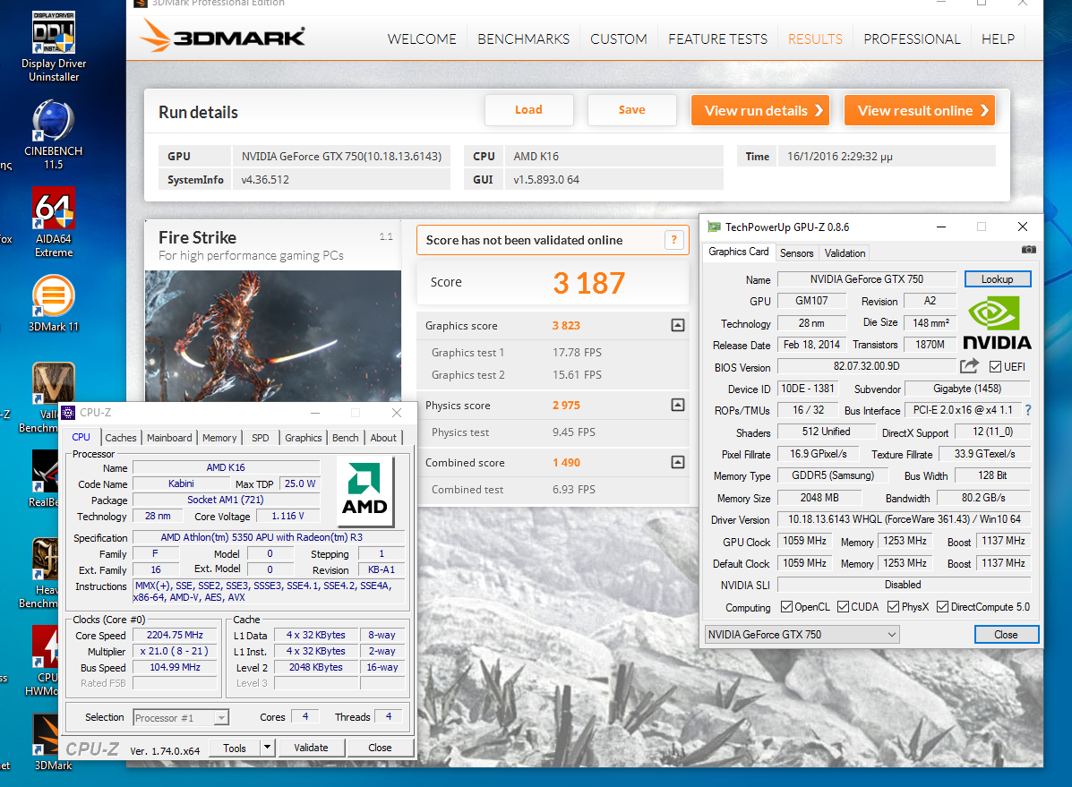Click CPU-Z title bar app icon

coord(68,413)
